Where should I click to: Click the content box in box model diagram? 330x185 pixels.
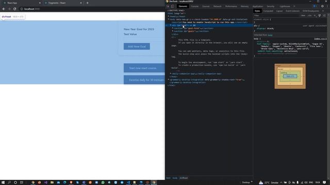tap(290, 76)
